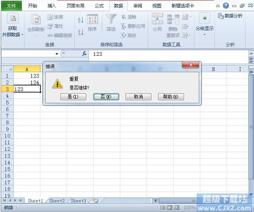Select the column A header

coord(27,69)
